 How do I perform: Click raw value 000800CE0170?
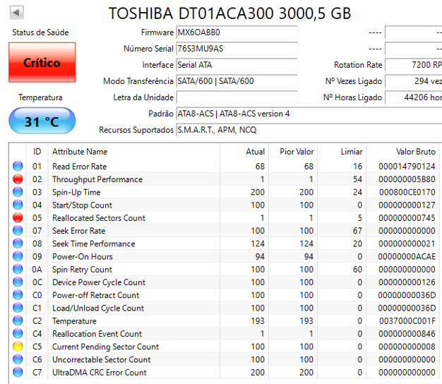407,193
